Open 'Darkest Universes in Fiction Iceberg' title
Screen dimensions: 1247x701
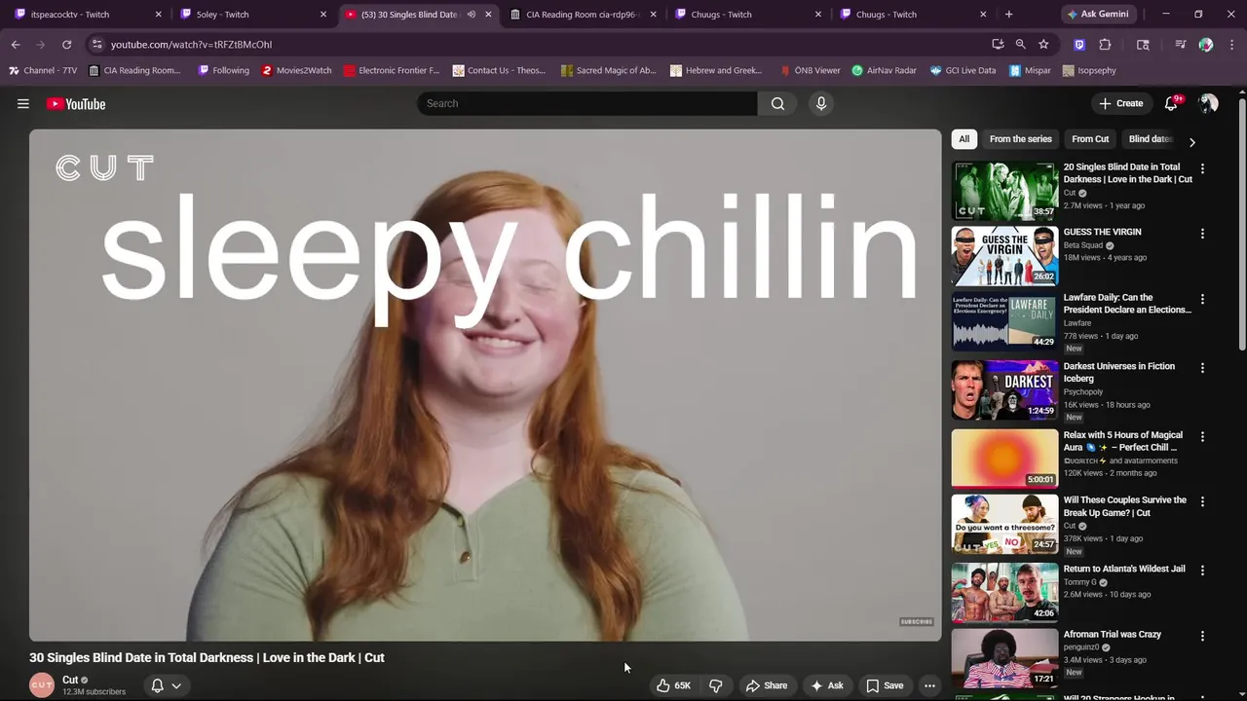pyautogui.click(x=1118, y=372)
